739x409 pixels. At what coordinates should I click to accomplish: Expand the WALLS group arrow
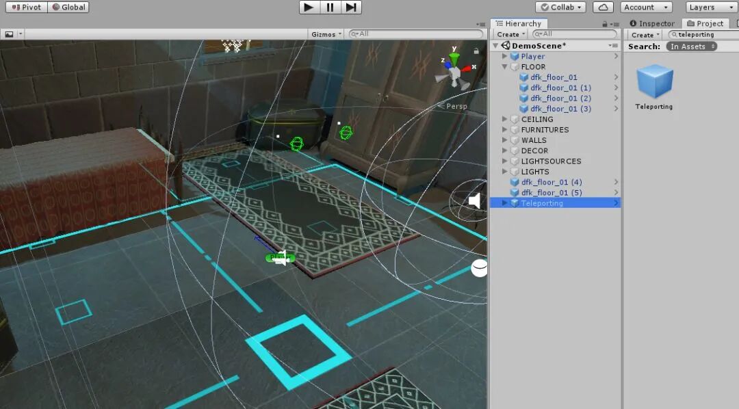pyautogui.click(x=505, y=140)
